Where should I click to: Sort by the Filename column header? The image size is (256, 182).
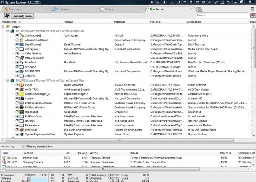click(167, 22)
